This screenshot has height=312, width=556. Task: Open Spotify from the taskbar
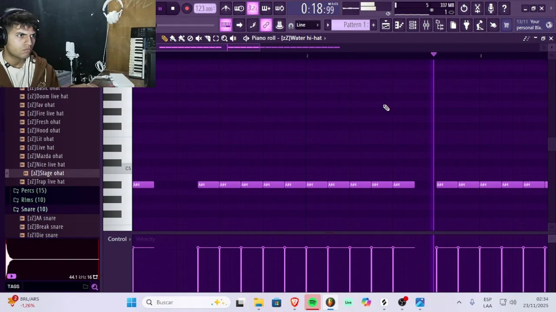click(312, 302)
